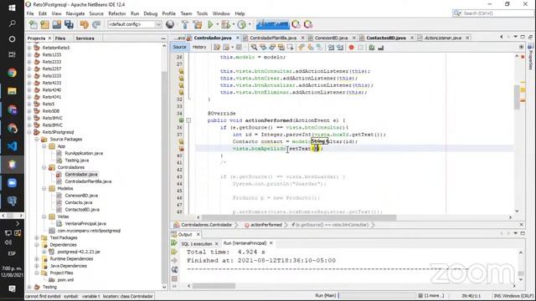Click the New File toolbar icon

tap(33, 24)
